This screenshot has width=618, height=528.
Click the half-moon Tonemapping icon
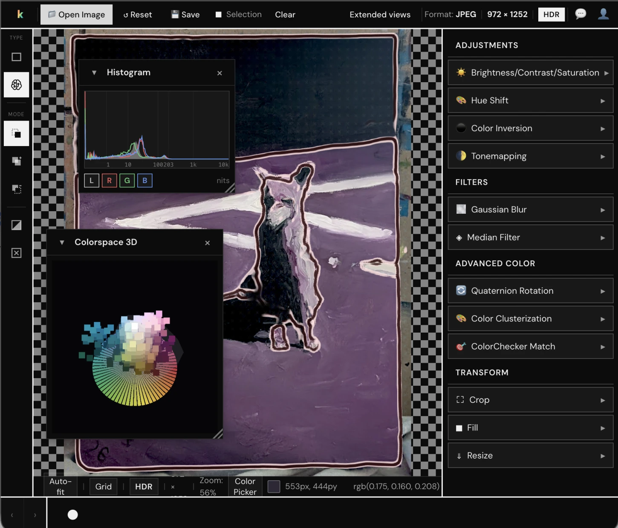click(461, 156)
